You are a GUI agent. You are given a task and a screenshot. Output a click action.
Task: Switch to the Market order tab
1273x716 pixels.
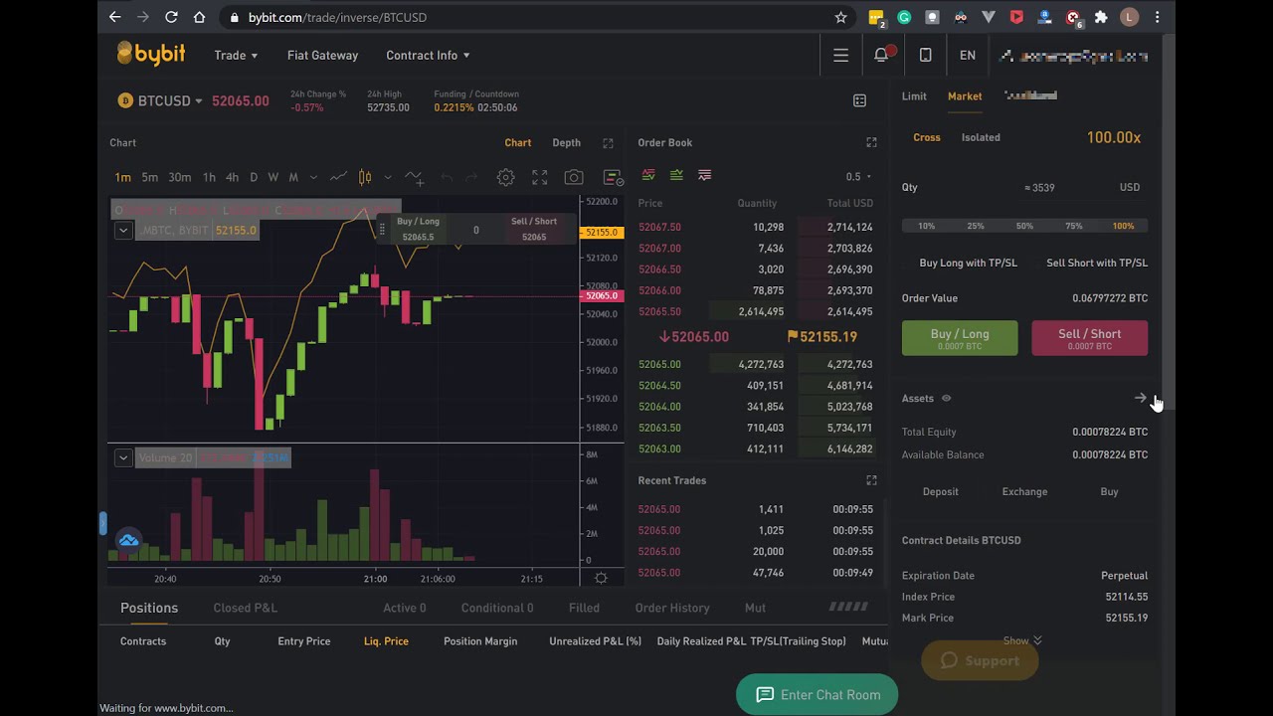click(x=965, y=95)
